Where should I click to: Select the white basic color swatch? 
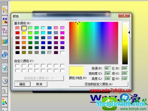(x=62, y=52)
